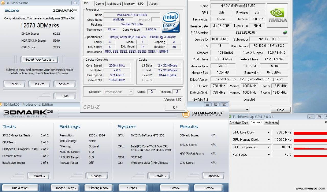Click Close button in GPU-Z
This screenshot has height=192, width=327.
tap(281, 110)
